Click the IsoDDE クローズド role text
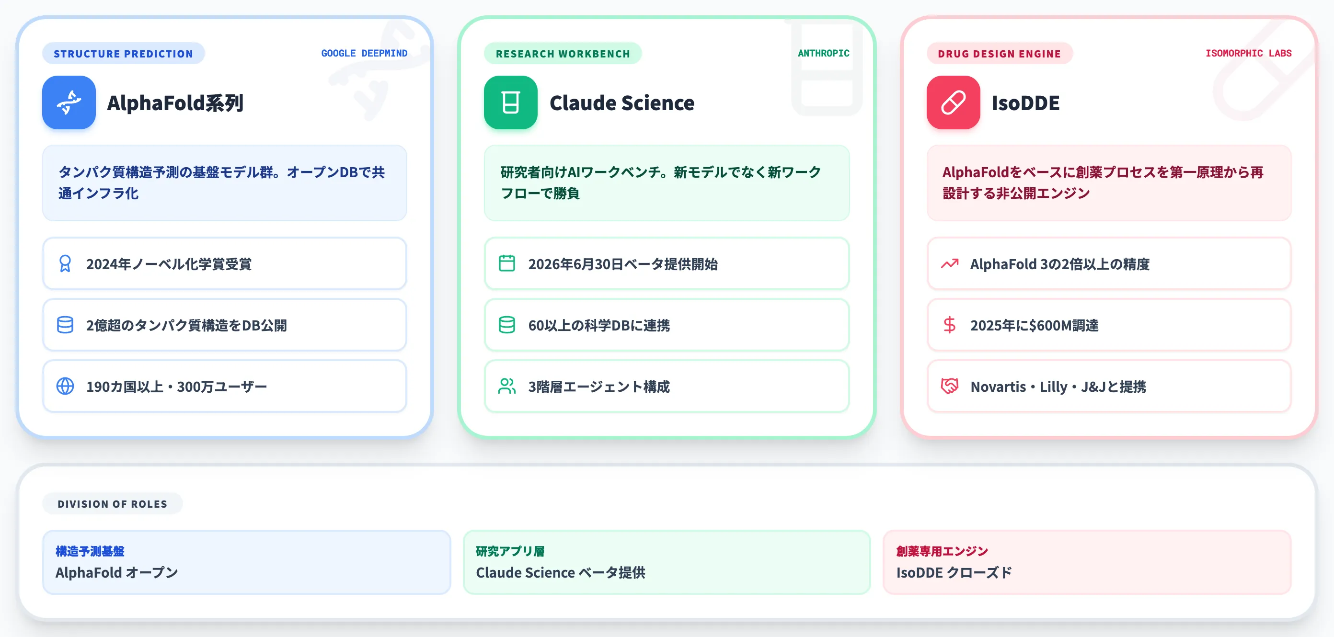Image resolution: width=1334 pixels, height=637 pixels. (954, 572)
